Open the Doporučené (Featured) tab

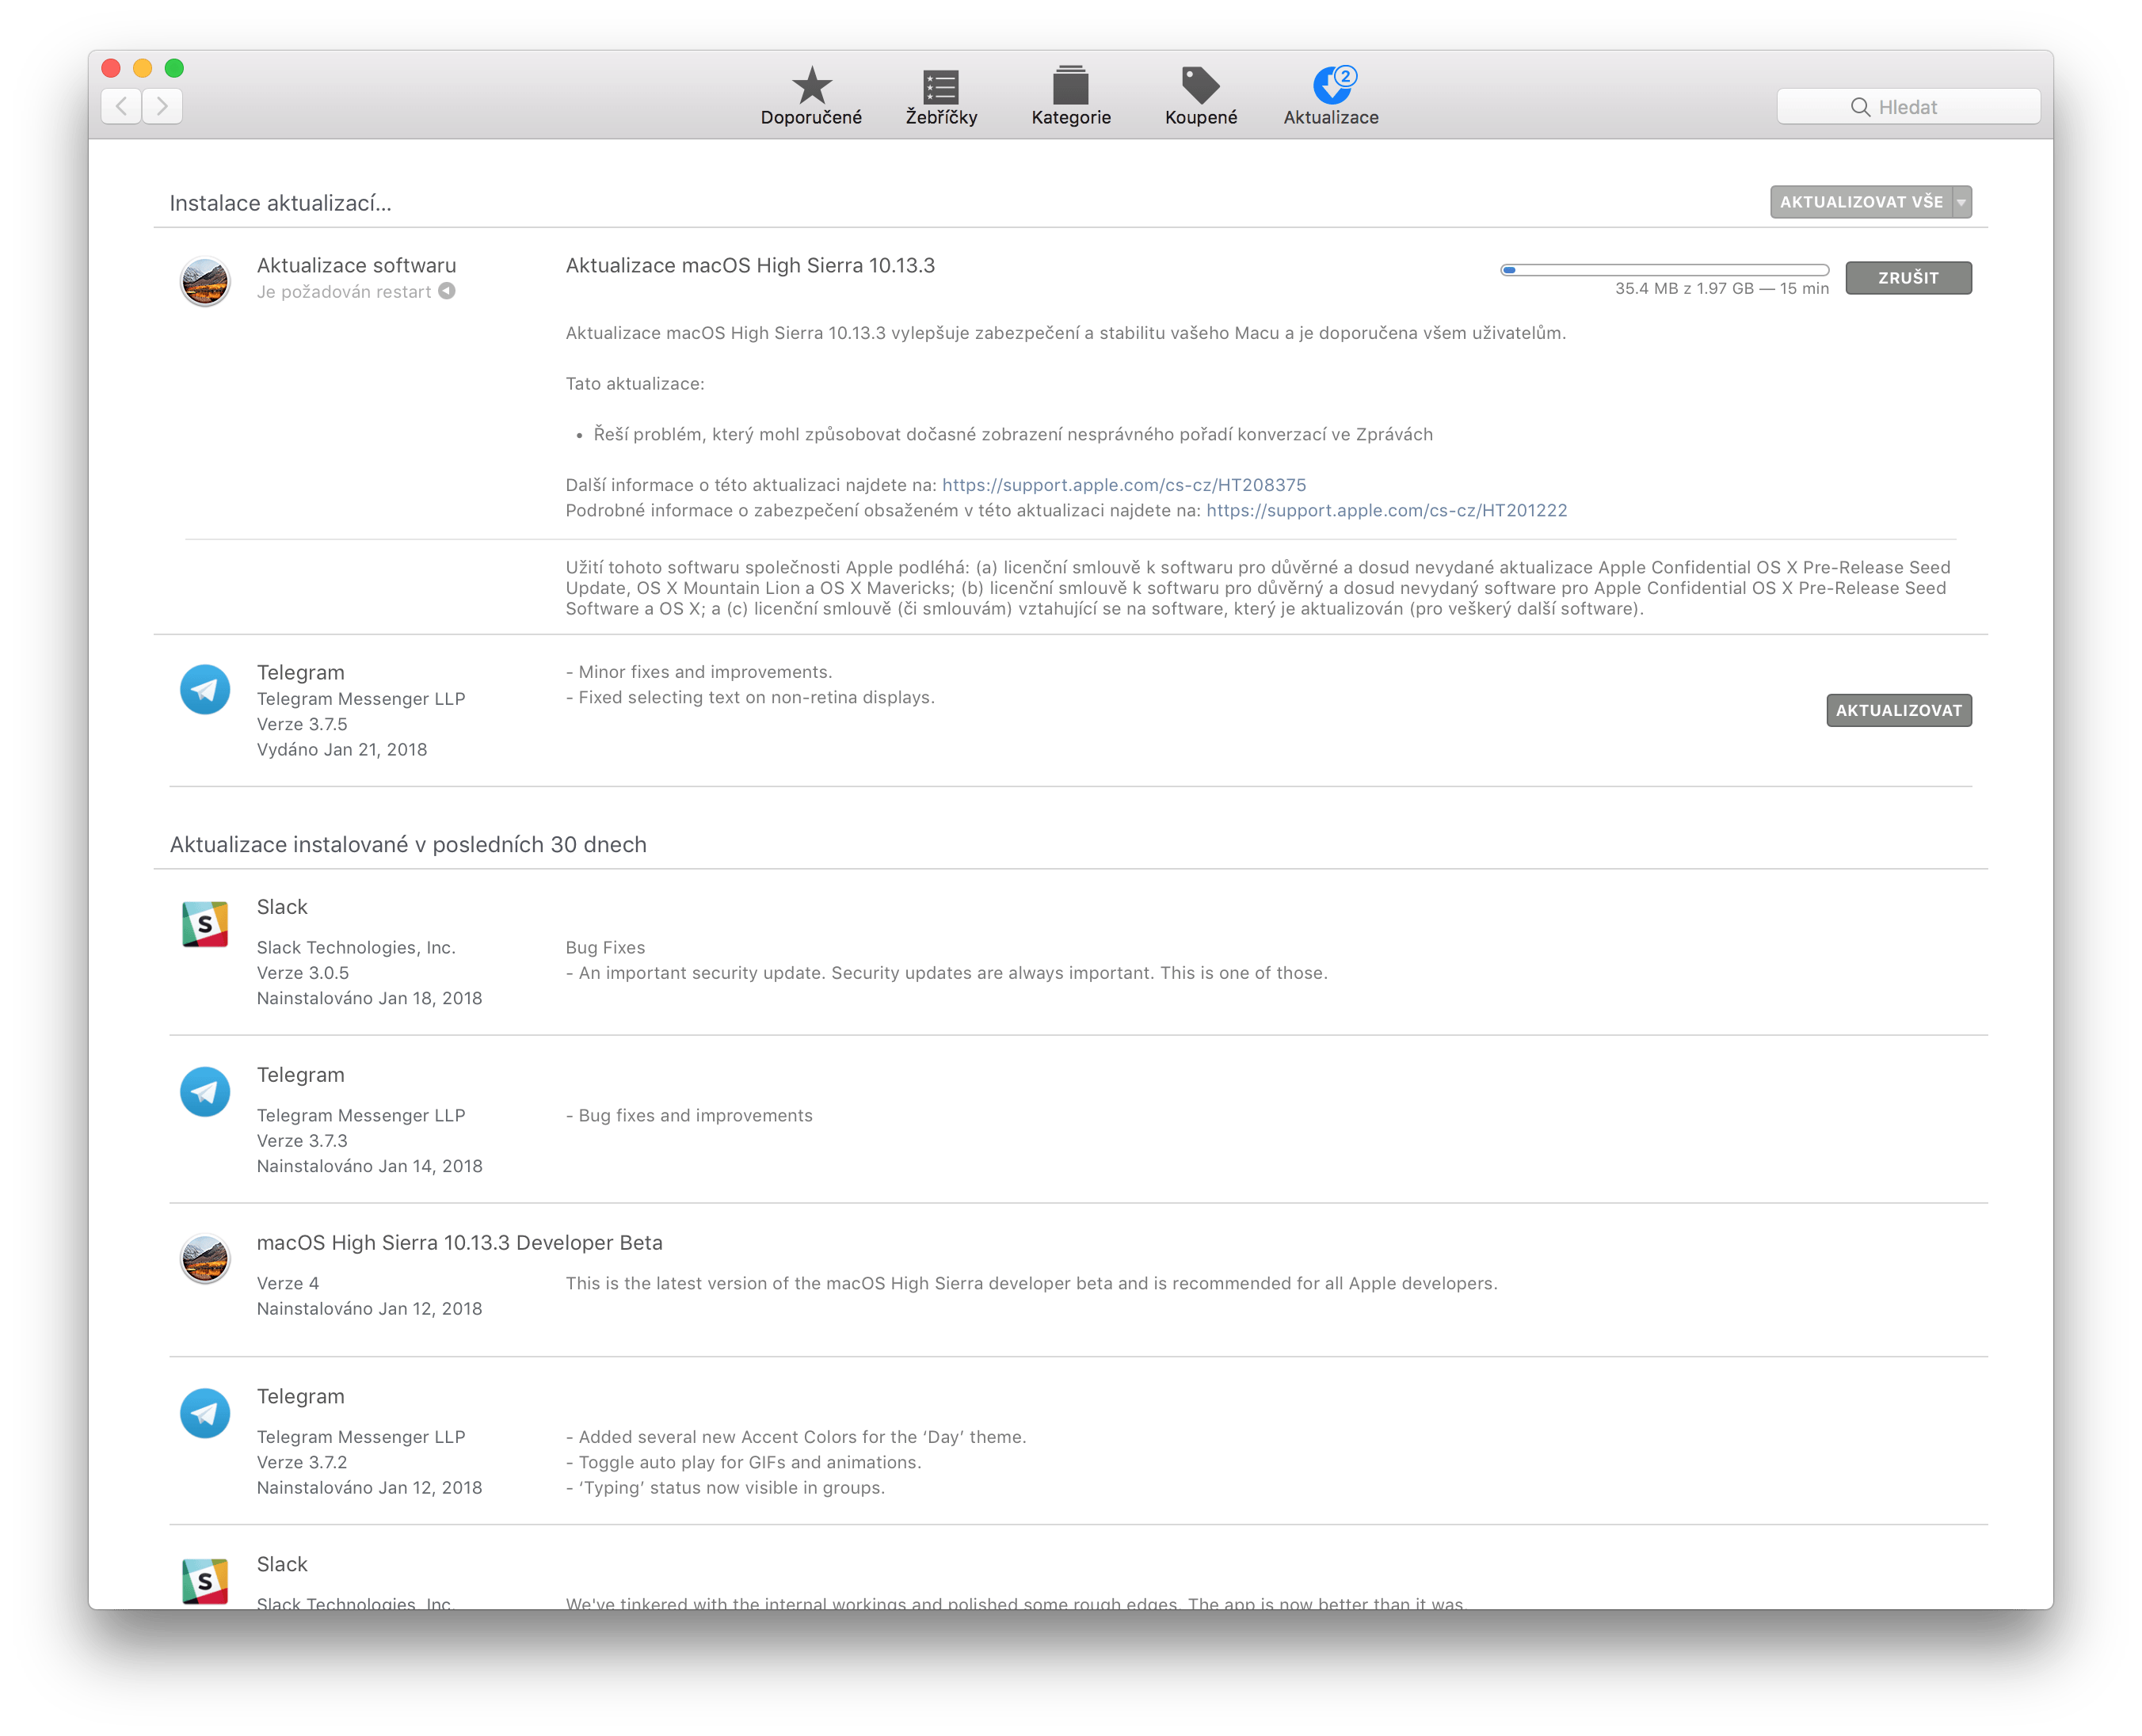[x=811, y=97]
